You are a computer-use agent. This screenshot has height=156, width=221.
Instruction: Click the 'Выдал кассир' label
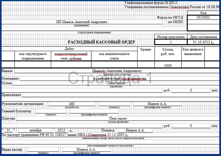(12, 149)
